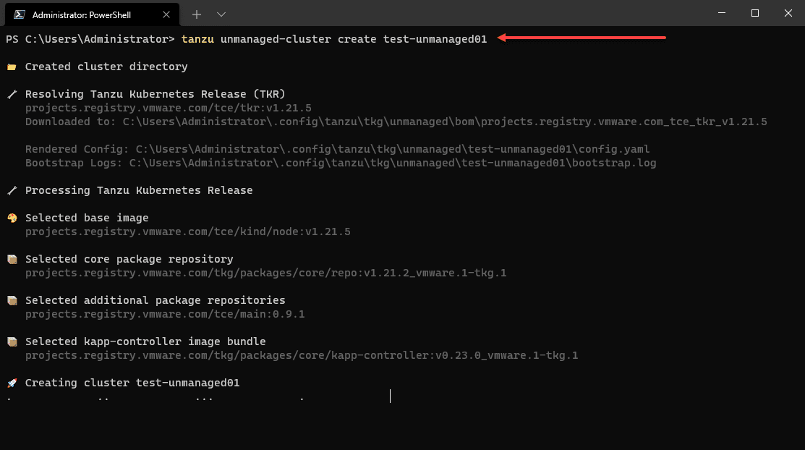
Task: Click the package icon beside kapp-controller image bundle
Action: pyautogui.click(x=11, y=341)
